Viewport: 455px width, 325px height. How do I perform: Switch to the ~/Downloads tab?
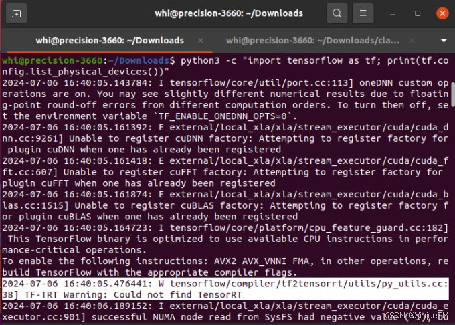pyautogui.click(x=110, y=41)
